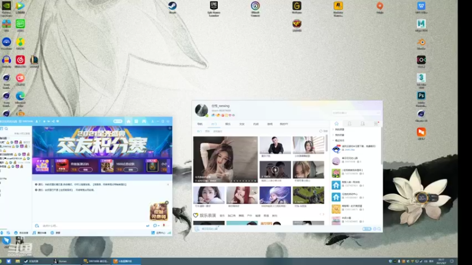Click the 交友积分赛 event banner
The width and height of the screenshot is (472, 265).
(102, 141)
